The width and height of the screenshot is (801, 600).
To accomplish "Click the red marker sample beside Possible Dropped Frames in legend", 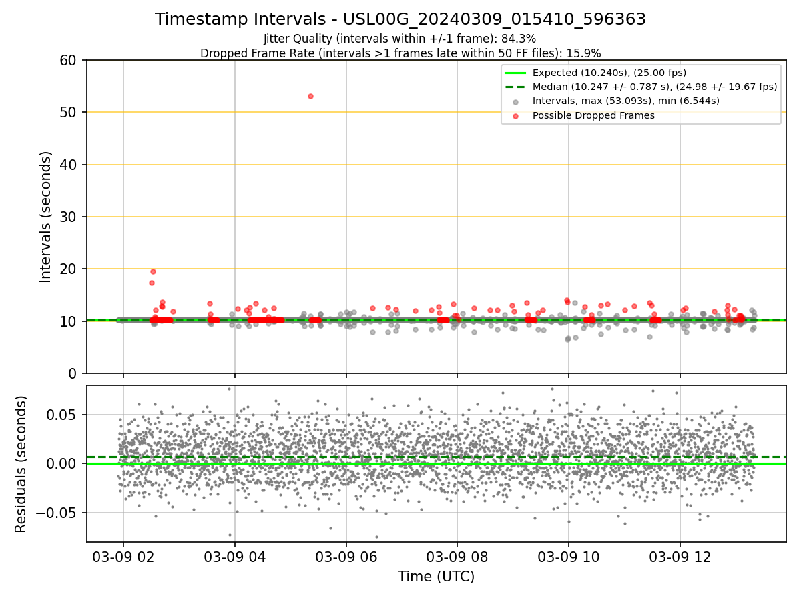I will (x=515, y=116).
